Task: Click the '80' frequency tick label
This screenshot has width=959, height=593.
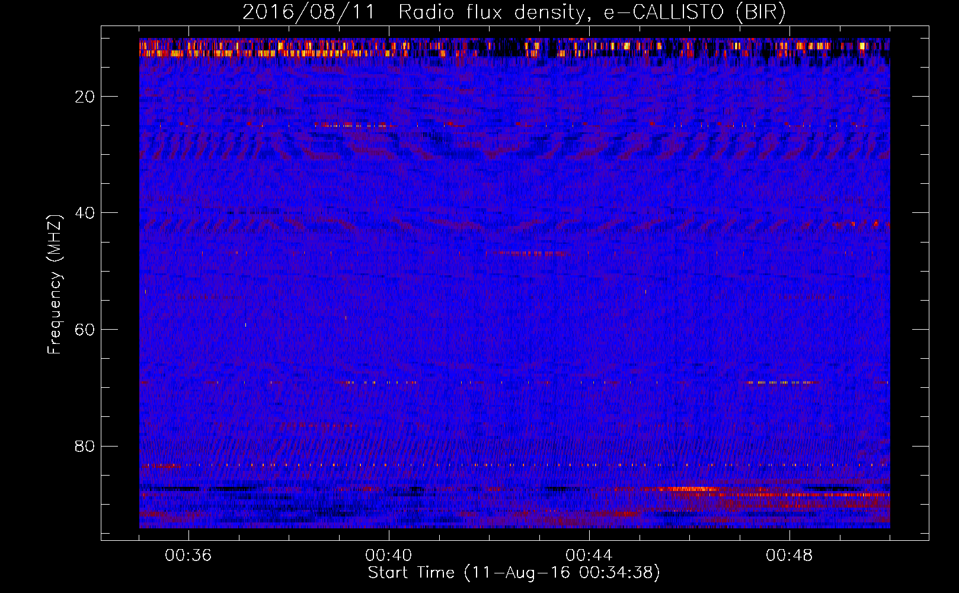Action: (85, 446)
